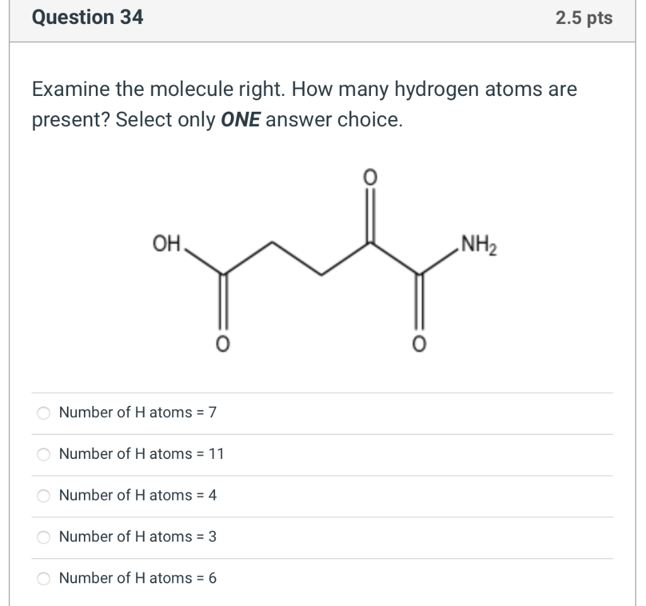The width and height of the screenshot is (646, 606).
Task: Click the top double-bonded O atom
Action: click(371, 178)
